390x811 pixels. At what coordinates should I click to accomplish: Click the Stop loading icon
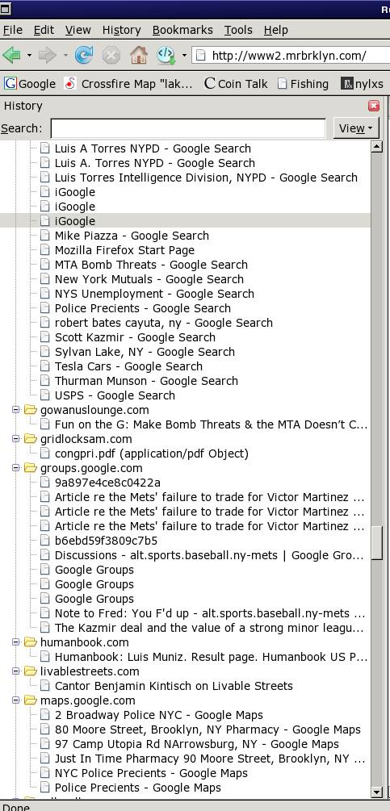point(111,54)
